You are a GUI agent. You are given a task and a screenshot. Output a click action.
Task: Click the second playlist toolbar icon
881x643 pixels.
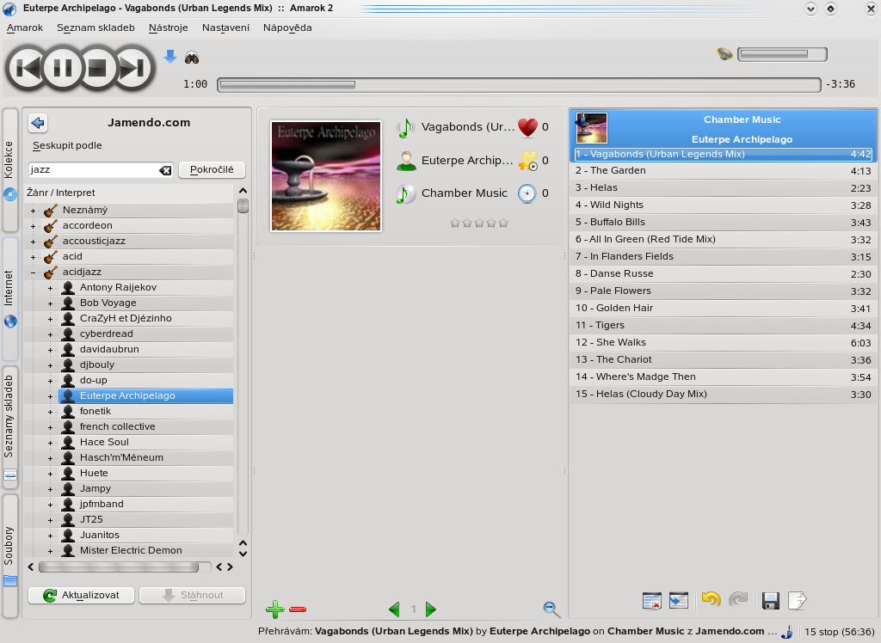tap(679, 601)
